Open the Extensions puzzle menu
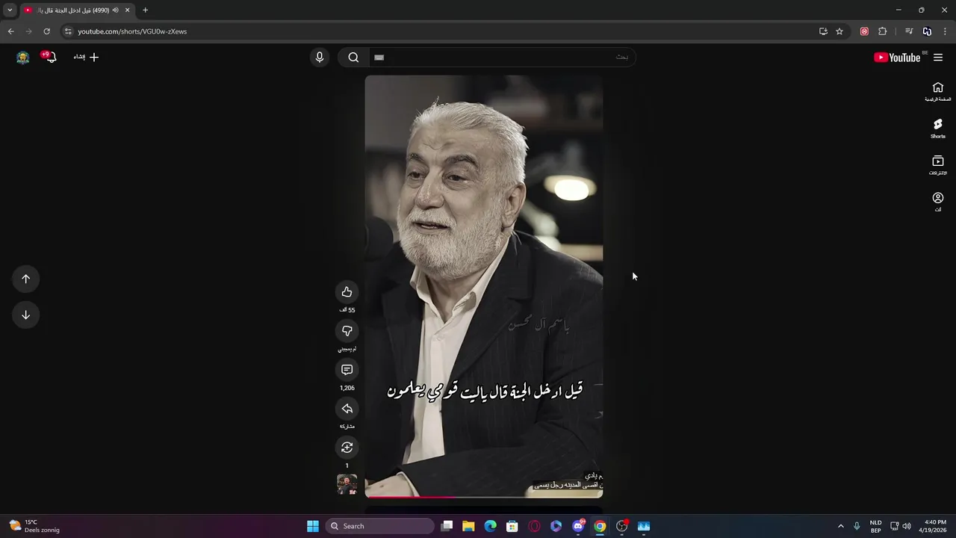 [883, 31]
